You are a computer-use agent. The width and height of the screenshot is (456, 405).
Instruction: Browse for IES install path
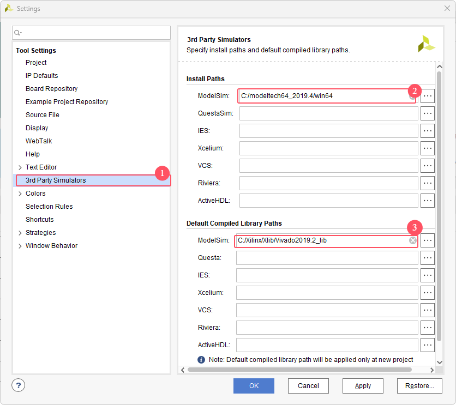pyautogui.click(x=427, y=131)
